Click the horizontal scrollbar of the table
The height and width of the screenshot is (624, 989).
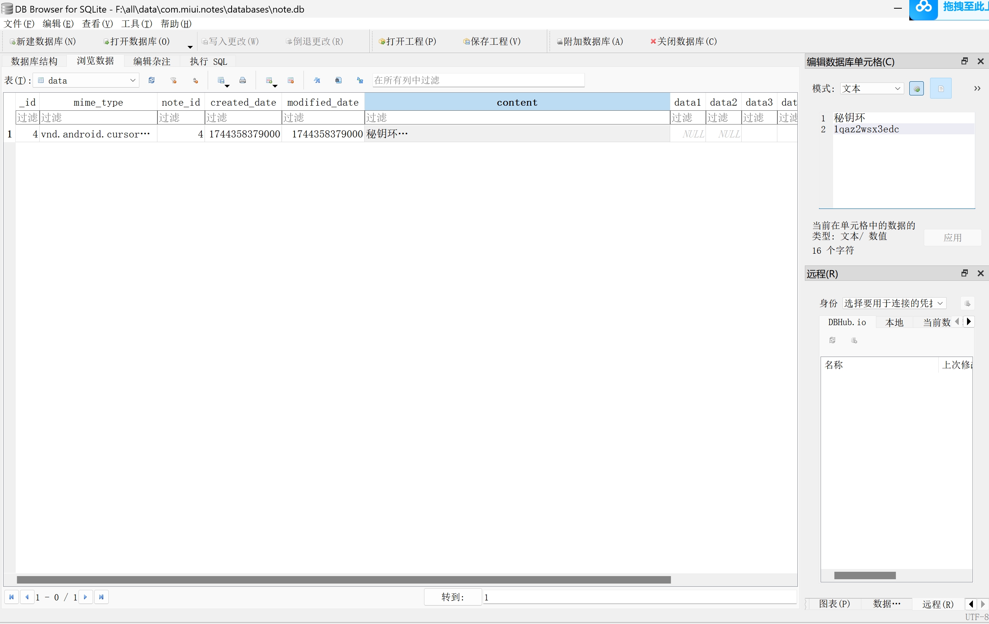(x=344, y=579)
